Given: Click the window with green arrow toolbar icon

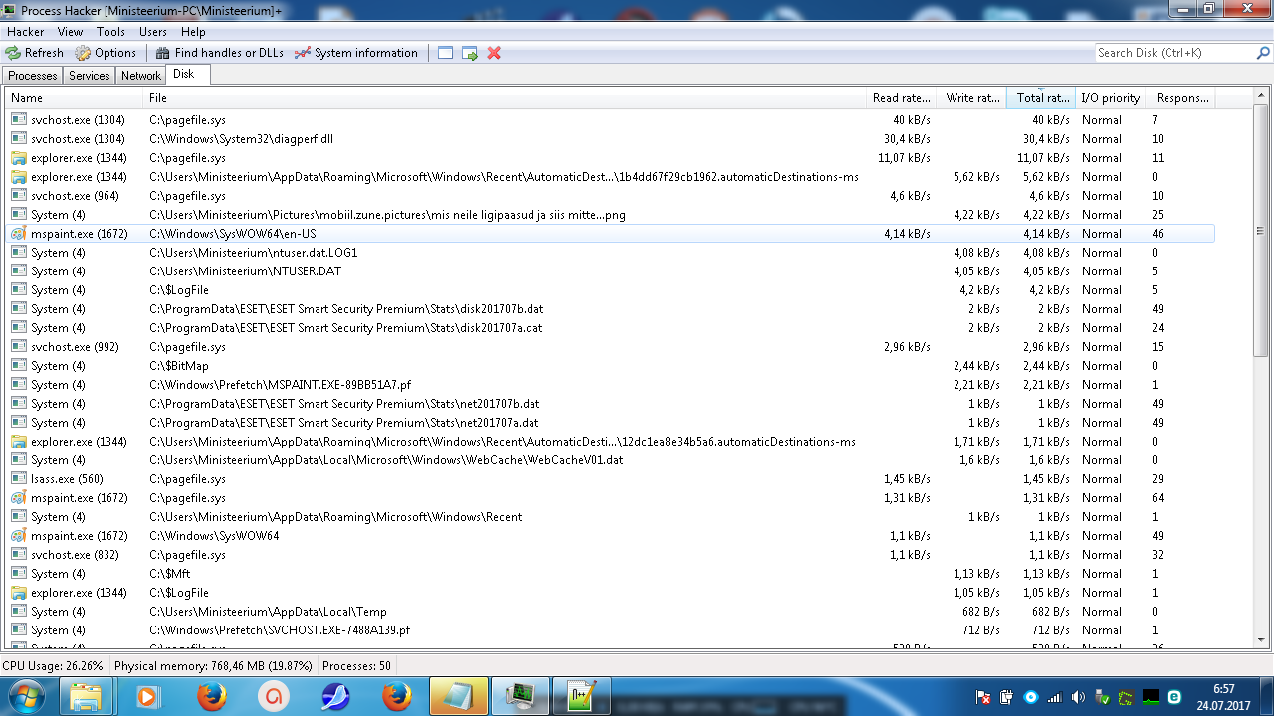Looking at the screenshot, I should pos(470,53).
